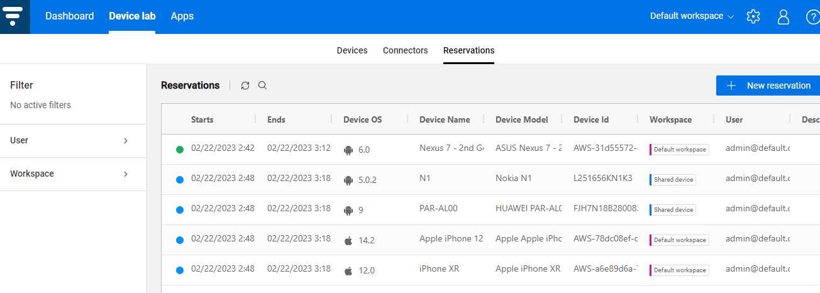The width and height of the screenshot is (820, 293).
Task: Click Android icon in Nexus 7 row
Action: tap(348, 150)
